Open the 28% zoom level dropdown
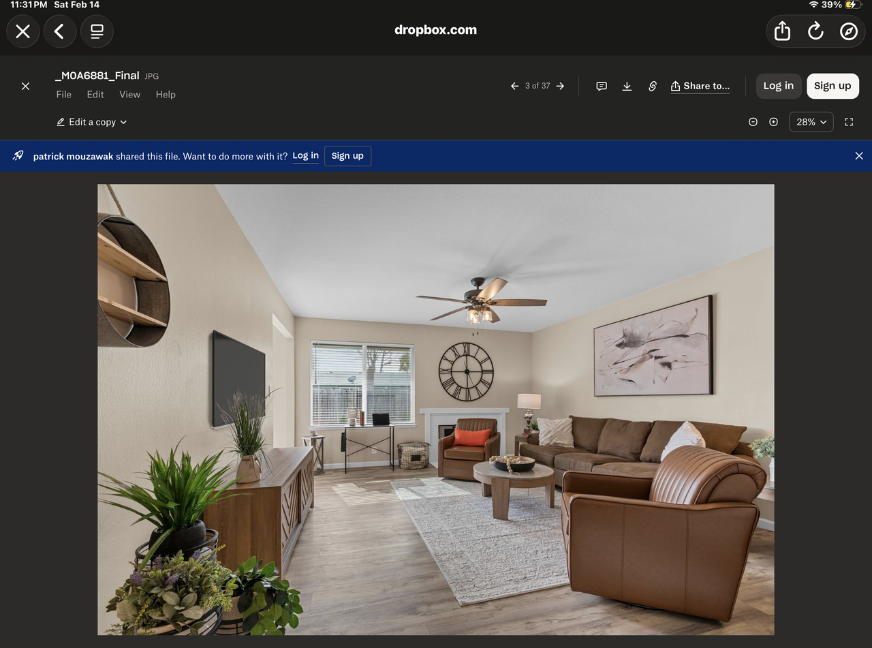872x648 pixels. tap(811, 122)
